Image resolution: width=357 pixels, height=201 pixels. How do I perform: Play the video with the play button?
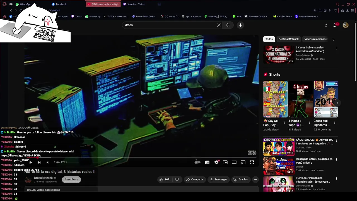tap(31, 162)
